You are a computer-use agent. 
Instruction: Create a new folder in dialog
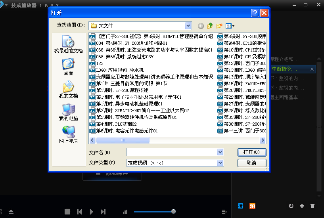219,26
